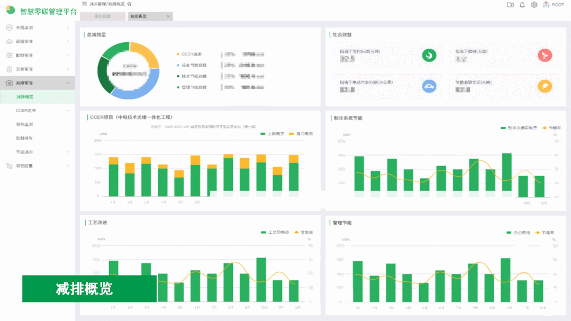The width and height of the screenshot is (571, 321).
Task: Click the green icon in the 社会效益 panel
Action: (429, 55)
